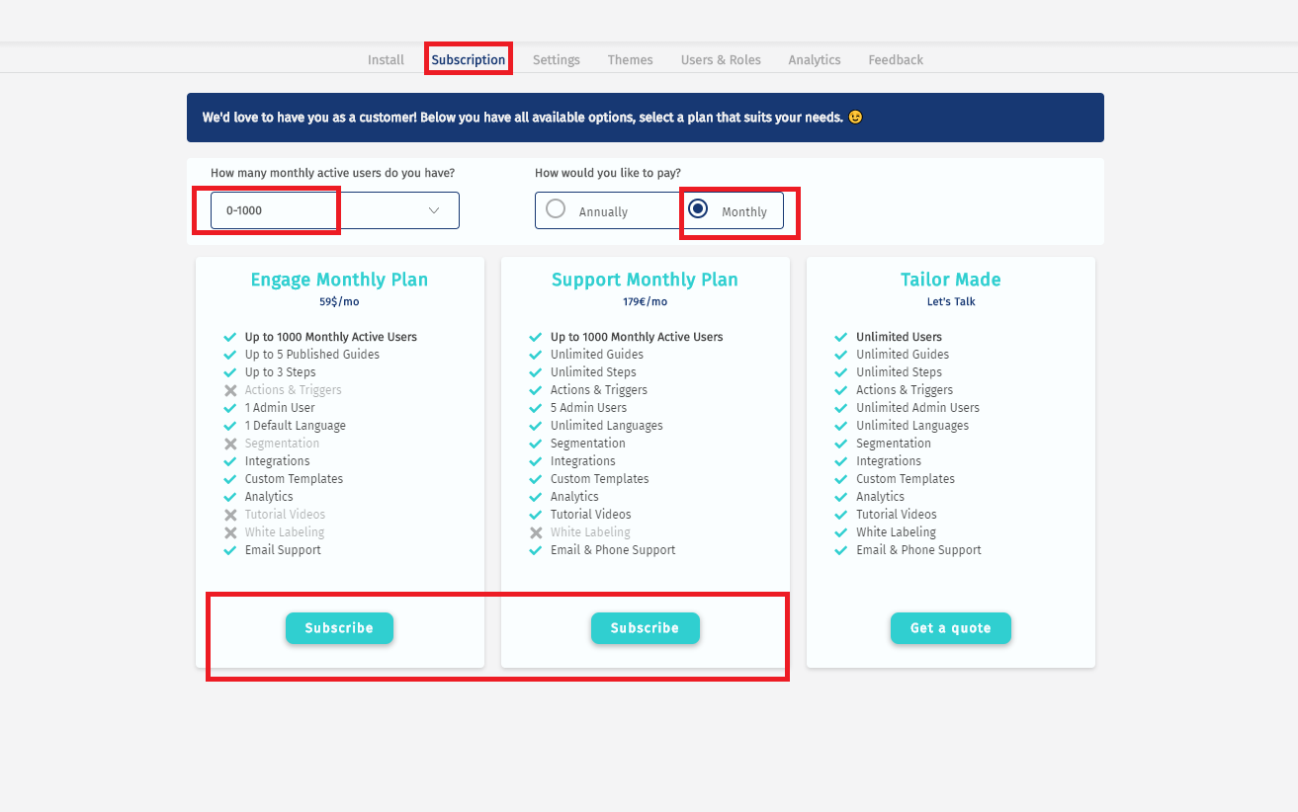Open the Themes tab
The image size is (1298, 812).
pyautogui.click(x=630, y=60)
